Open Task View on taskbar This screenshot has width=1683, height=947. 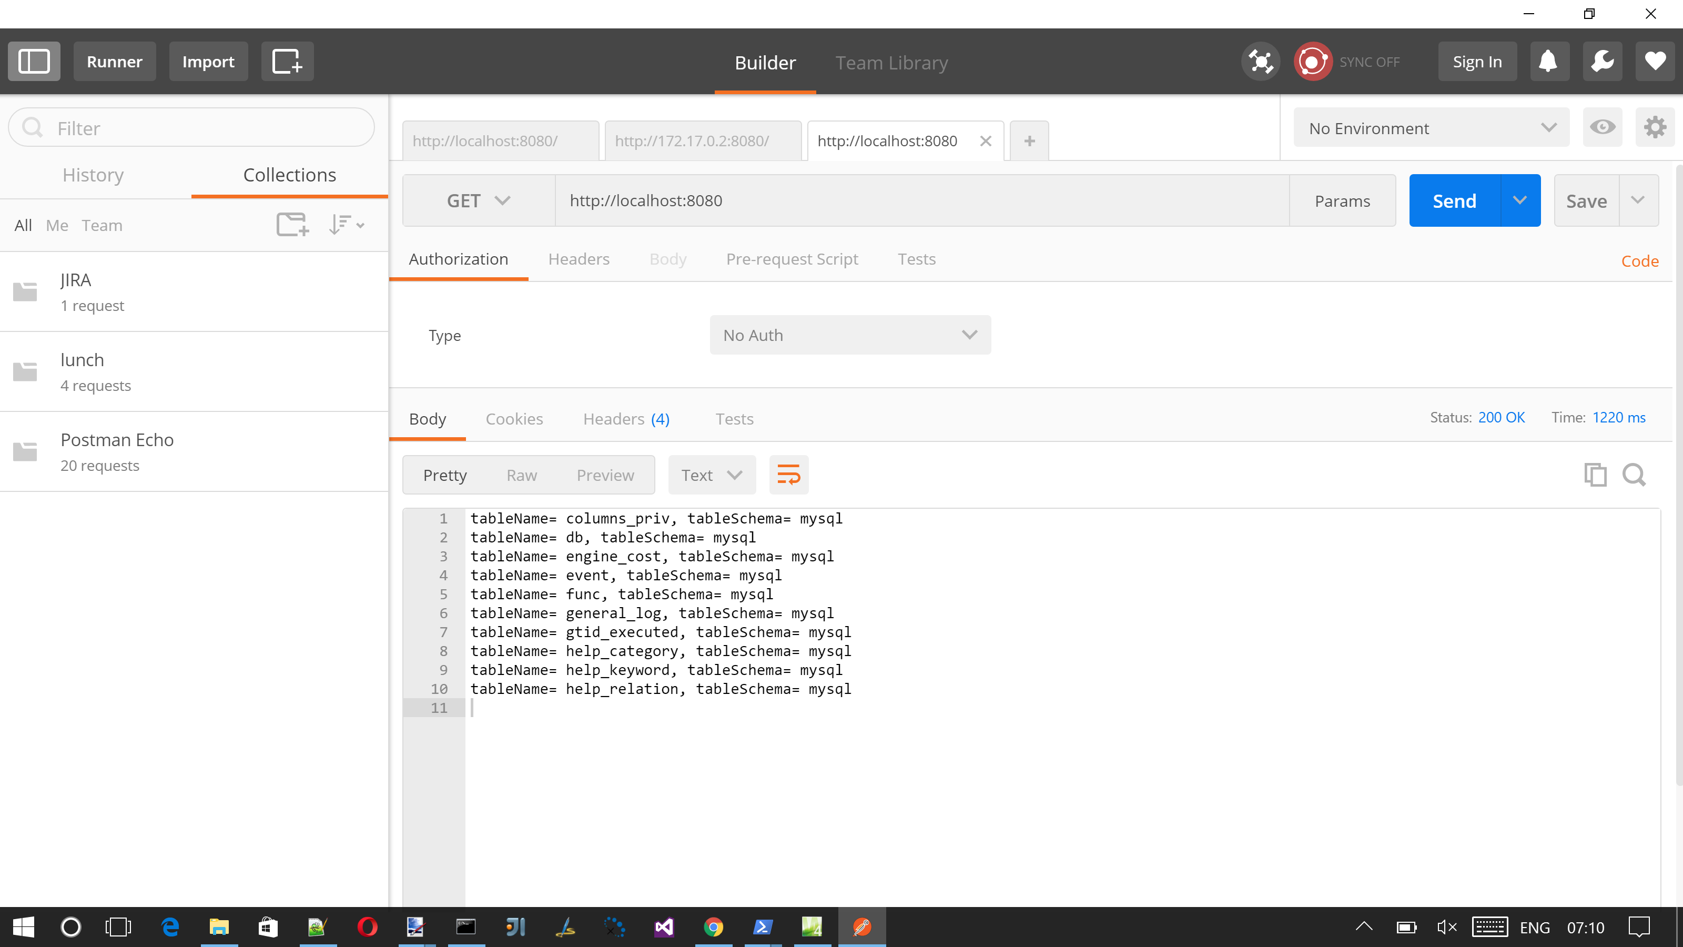pyautogui.click(x=118, y=926)
